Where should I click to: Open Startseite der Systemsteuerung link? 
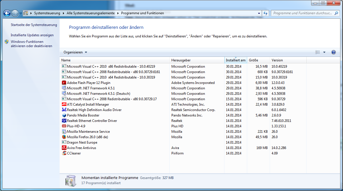(x=34, y=25)
